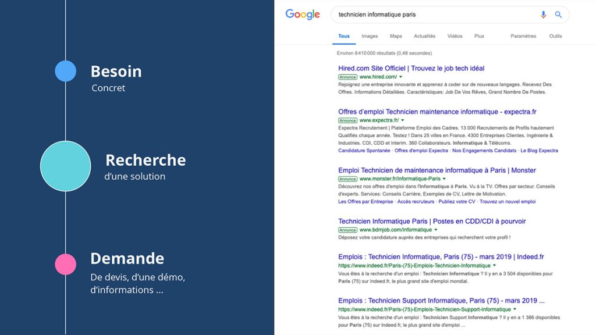Open Nos Engagements Candidats sitelink
The height and width of the screenshot is (335, 596).
tap(484, 151)
